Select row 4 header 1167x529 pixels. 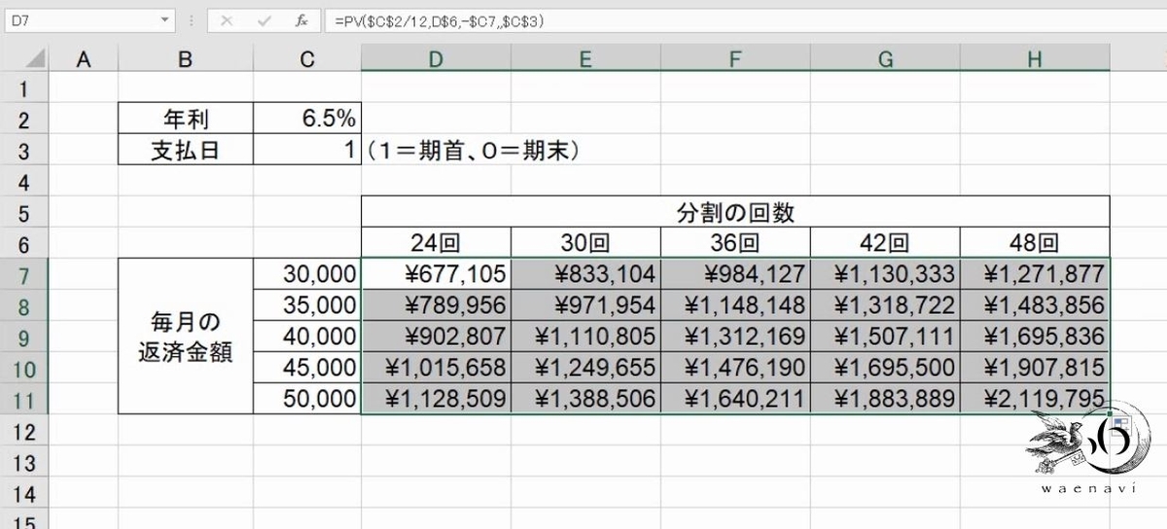(23, 182)
